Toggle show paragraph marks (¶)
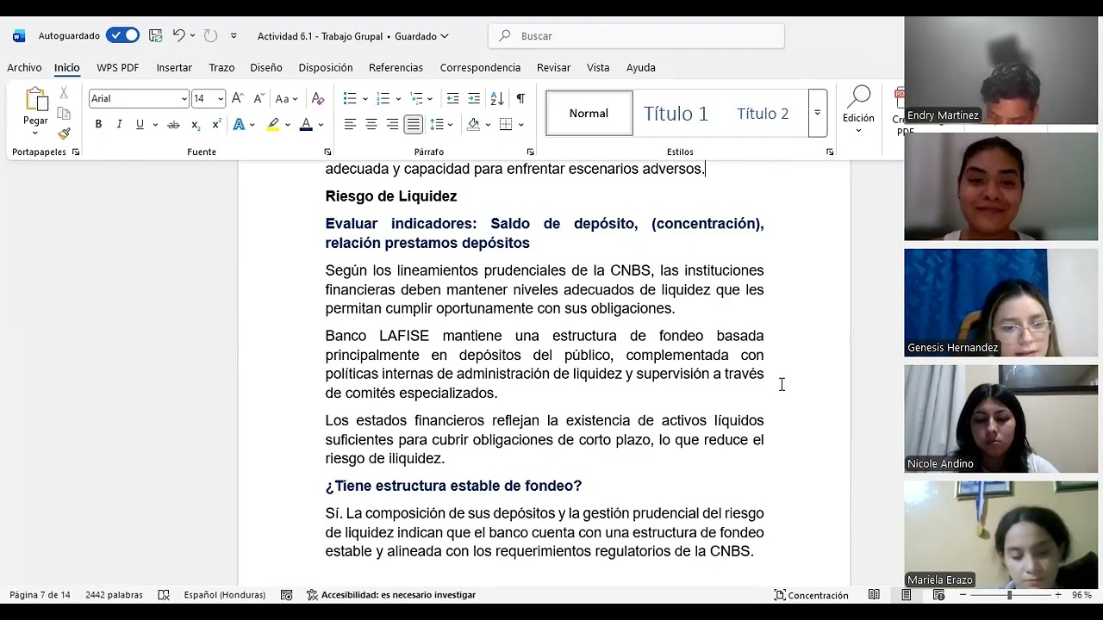The width and height of the screenshot is (1103, 620). [x=520, y=98]
